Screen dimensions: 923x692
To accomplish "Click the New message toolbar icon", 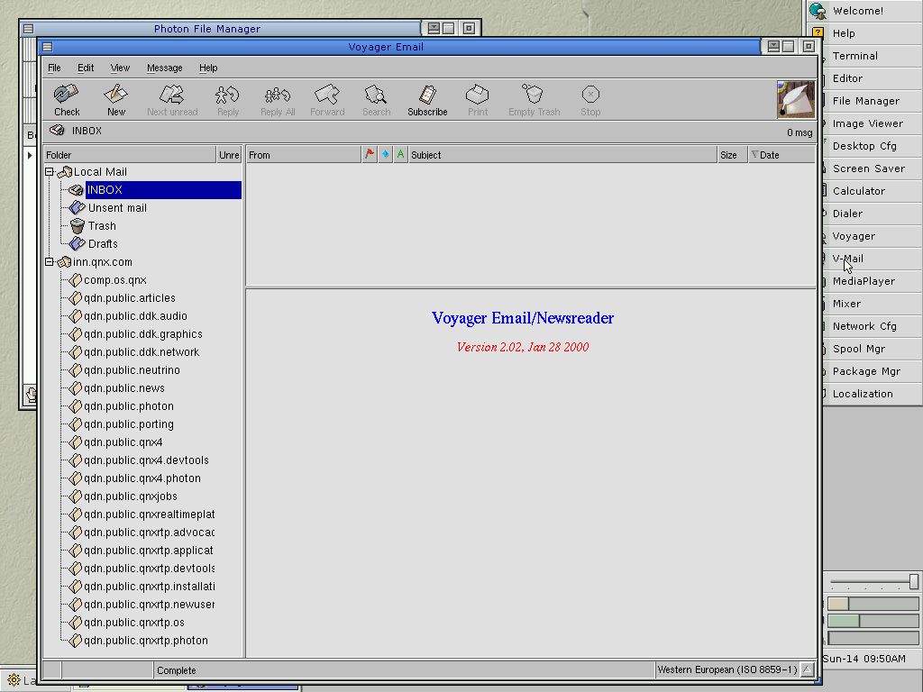I will pos(116,99).
